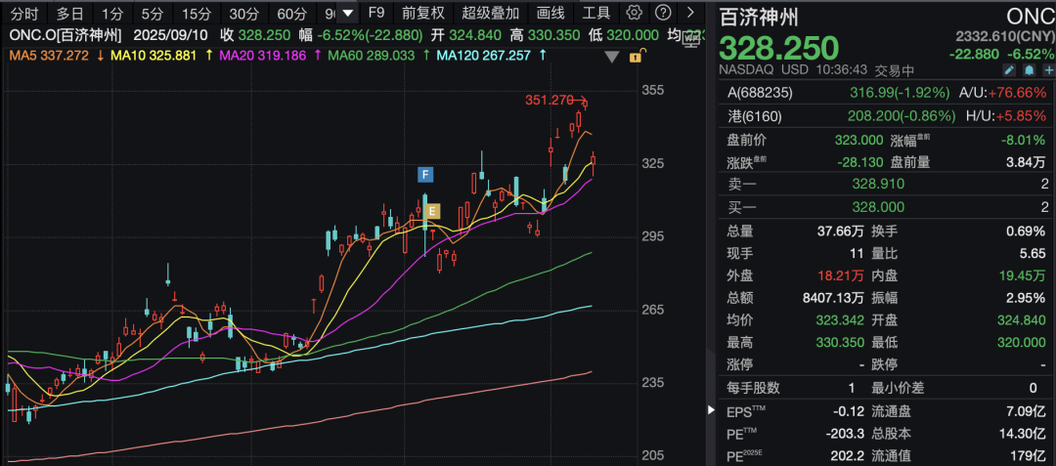Click the 画线 drawing button
This screenshot has width=1056, height=466.
[x=551, y=13]
